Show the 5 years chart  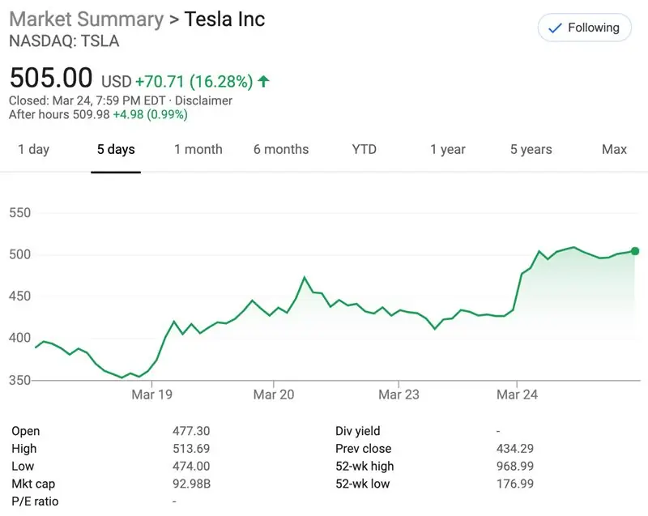531,149
